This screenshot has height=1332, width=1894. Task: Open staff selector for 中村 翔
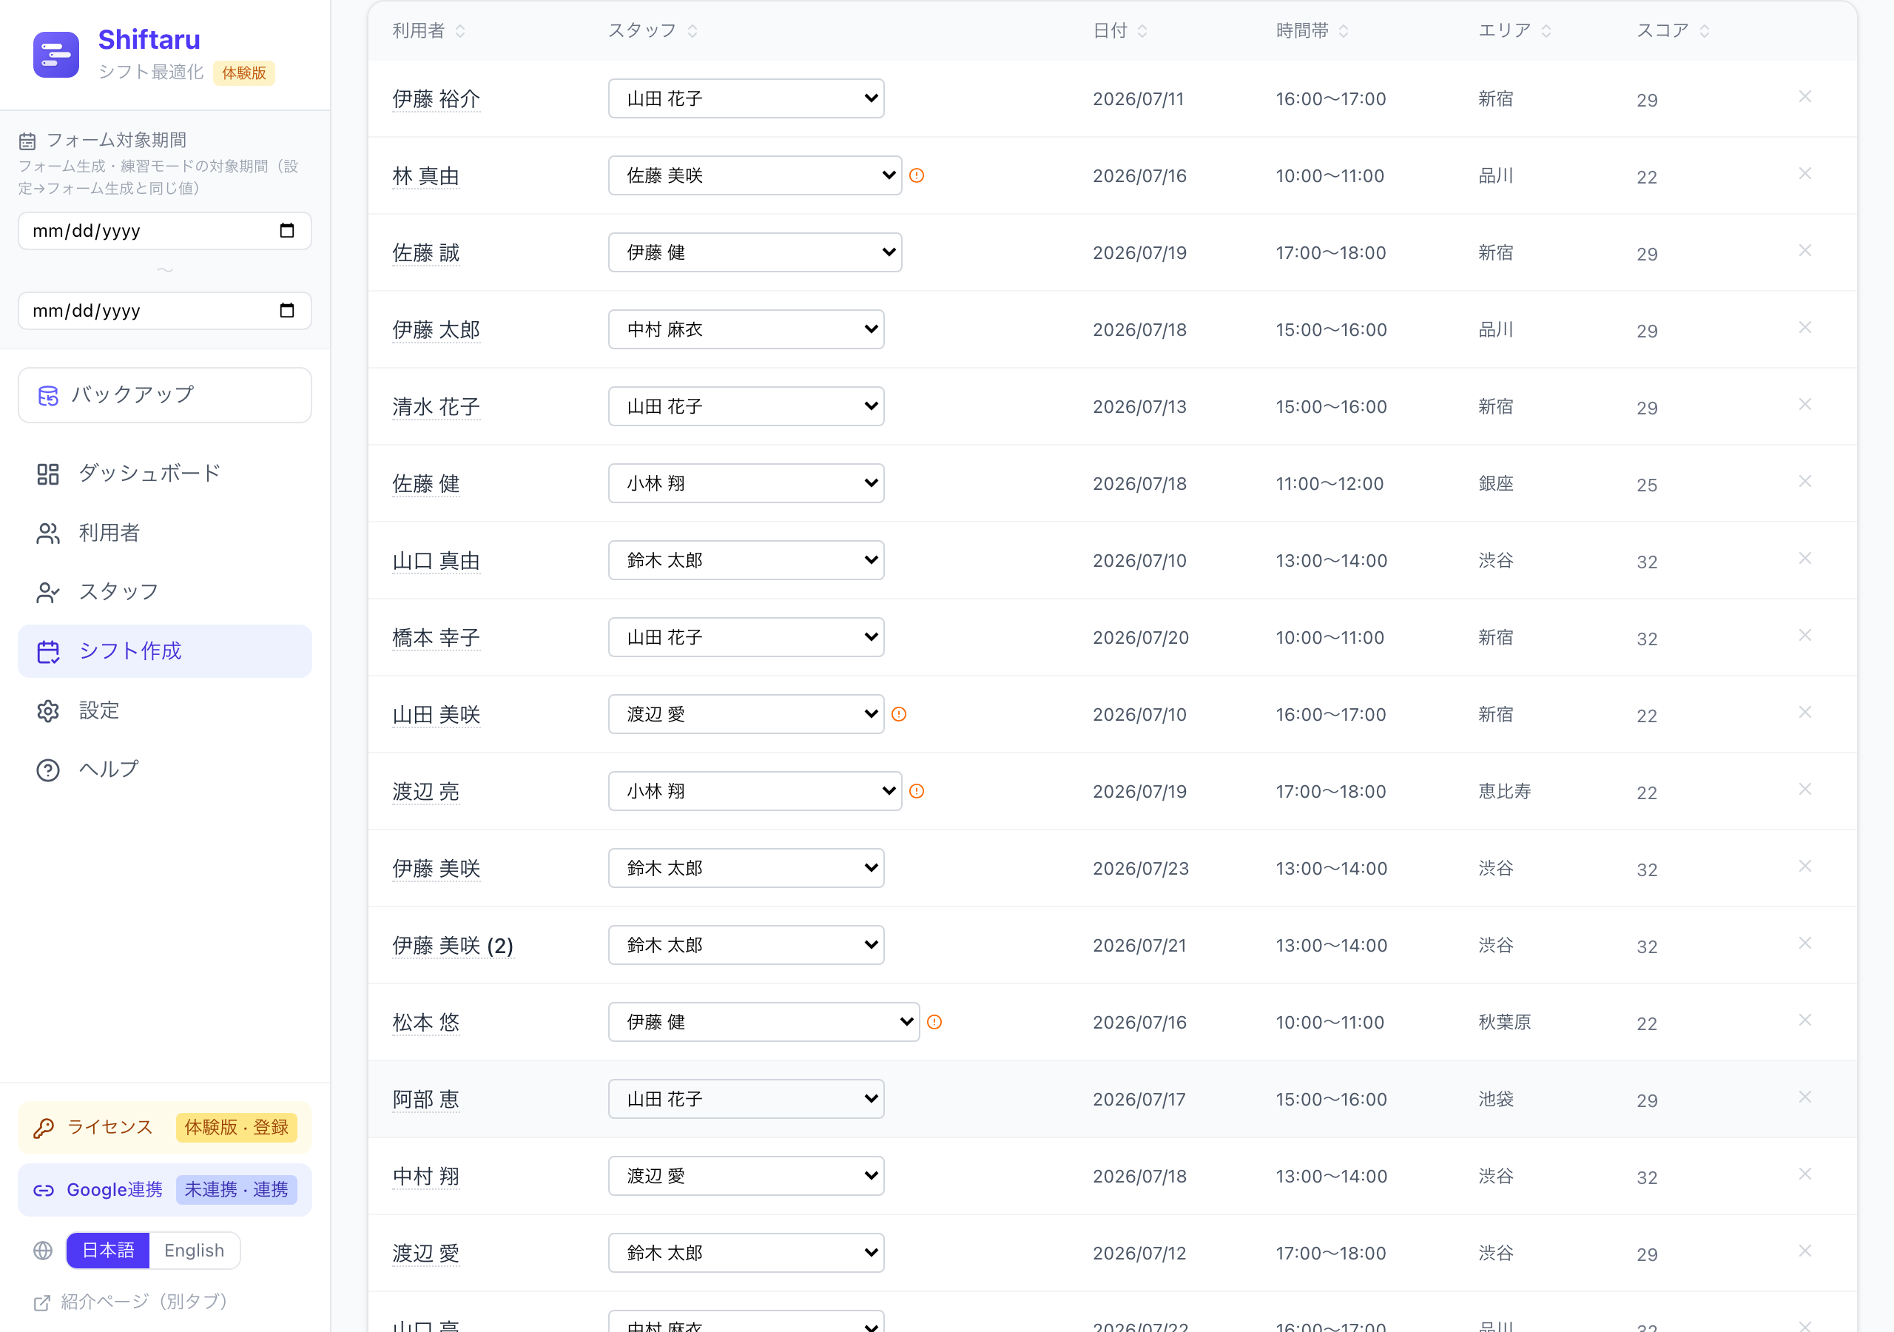(x=746, y=1176)
